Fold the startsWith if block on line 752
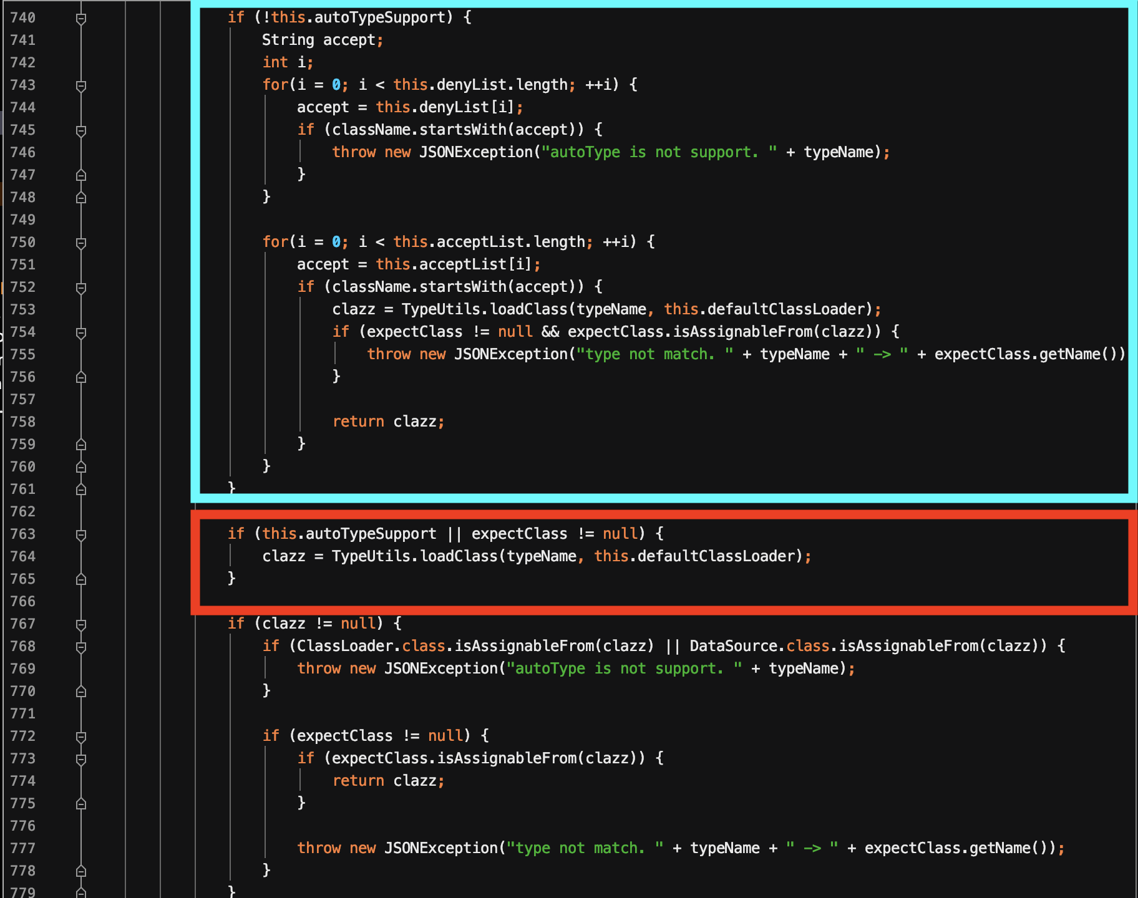 tap(80, 287)
